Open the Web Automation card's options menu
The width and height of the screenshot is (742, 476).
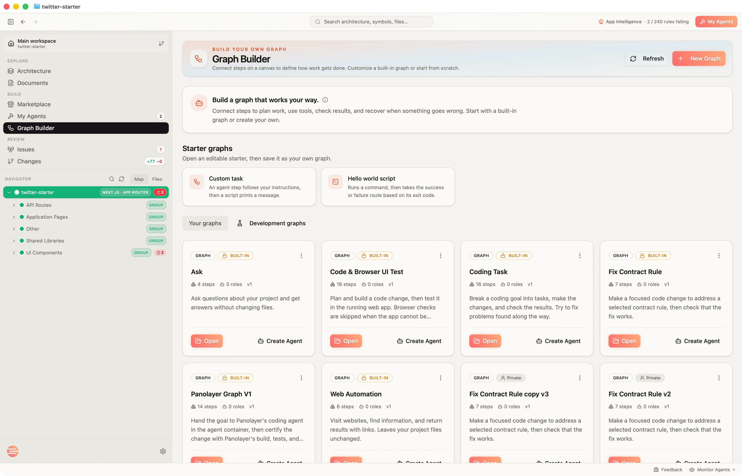coord(441,378)
